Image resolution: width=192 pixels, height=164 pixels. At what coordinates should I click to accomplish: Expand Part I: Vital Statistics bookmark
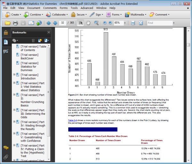tap(14, 83)
